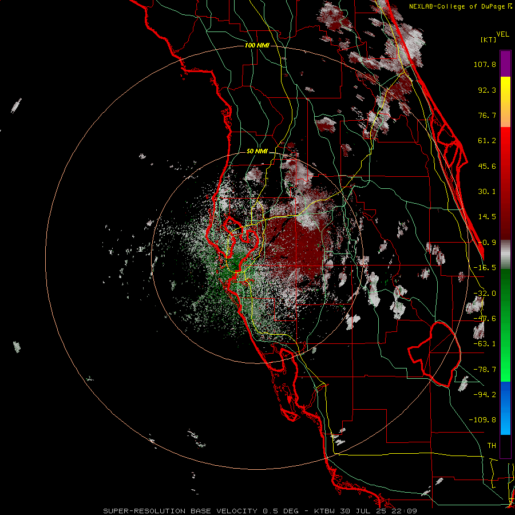
Task: Pick the green segment of the color bar
Action: 505,325
